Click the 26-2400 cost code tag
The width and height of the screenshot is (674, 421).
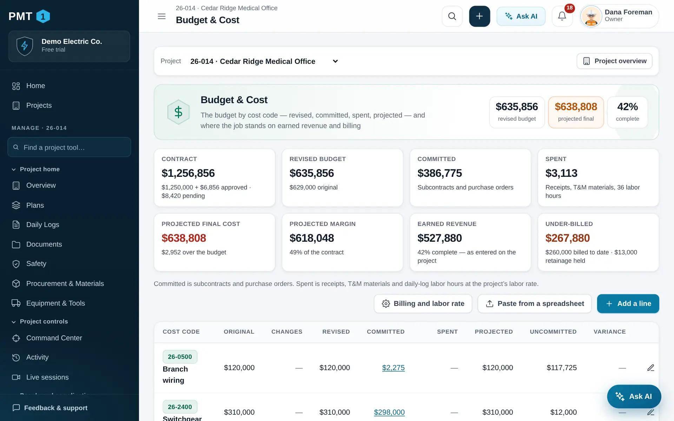180,407
